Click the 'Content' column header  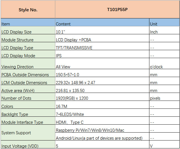pos(63,24)
